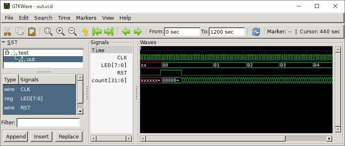Click the Copy toolbar icon

click(x=20, y=32)
